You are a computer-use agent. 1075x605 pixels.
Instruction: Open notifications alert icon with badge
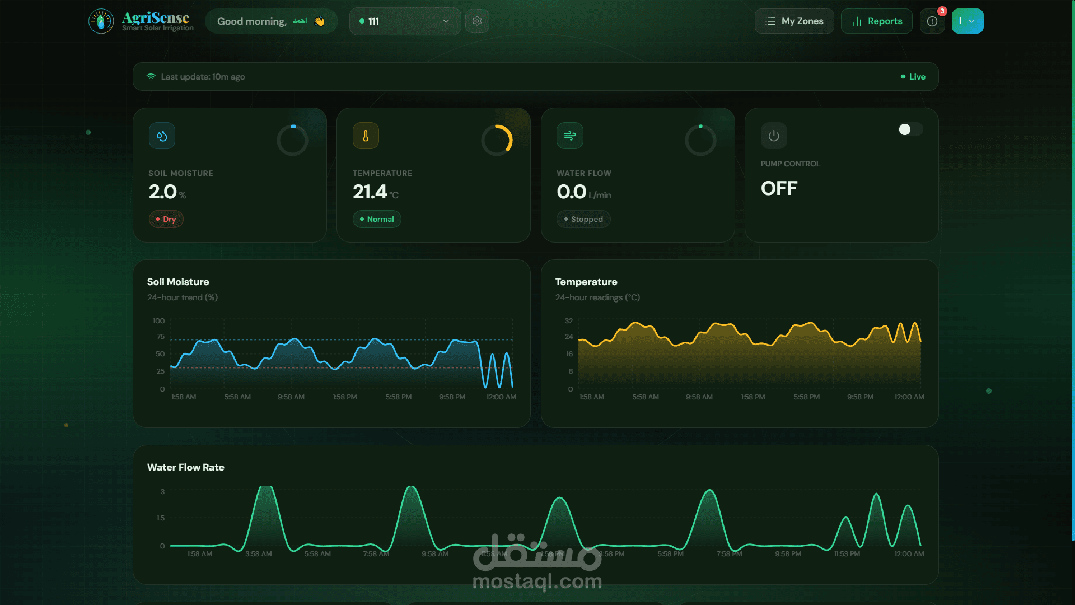point(932,21)
